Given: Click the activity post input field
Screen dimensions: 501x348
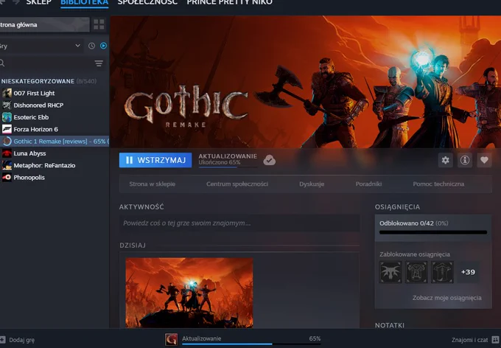Looking at the screenshot, I should [x=239, y=223].
